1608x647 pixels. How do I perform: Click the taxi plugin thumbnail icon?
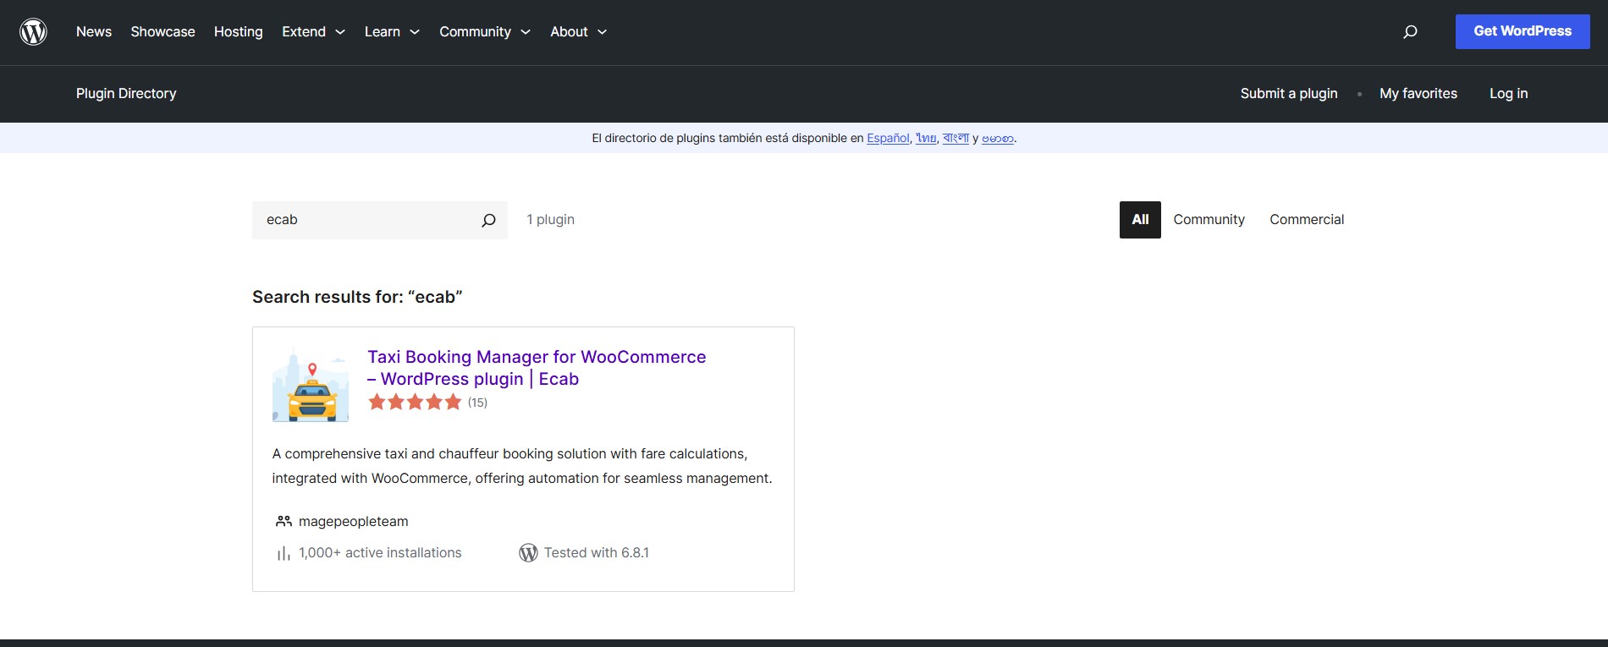[311, 384]
